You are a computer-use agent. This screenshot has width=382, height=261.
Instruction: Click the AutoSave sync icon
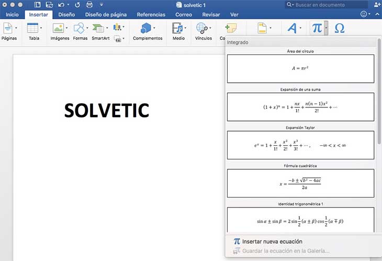[49, 5]
